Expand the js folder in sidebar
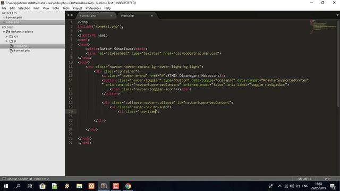Image resolution: width=340 pixels, height=191 pixels. pyautogui.click(x=7, y=41)
